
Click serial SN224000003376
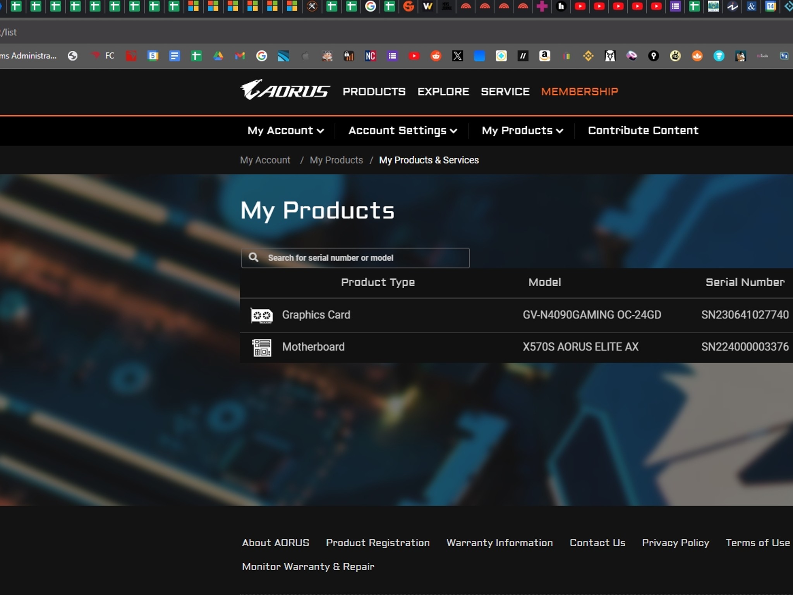(745, 347)
